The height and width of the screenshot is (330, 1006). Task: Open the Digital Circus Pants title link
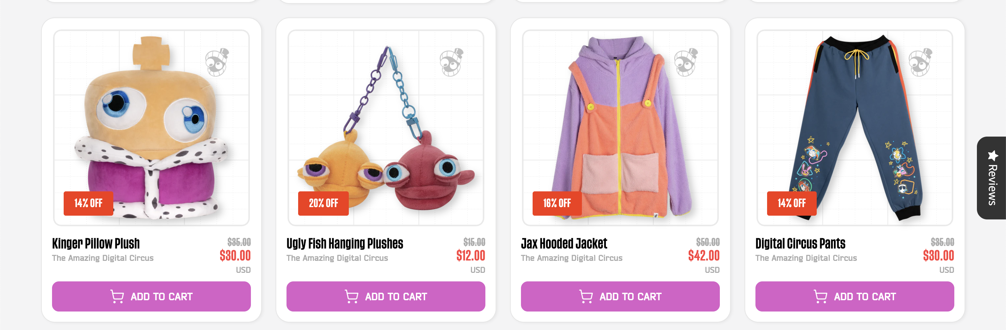pos(800,243)
